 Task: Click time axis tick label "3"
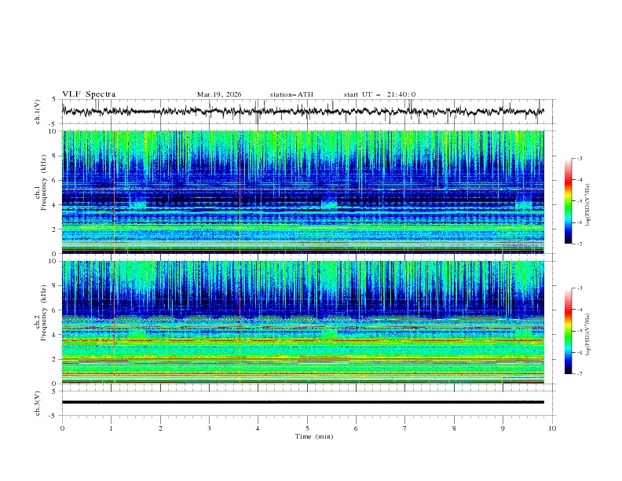(209, 428)
